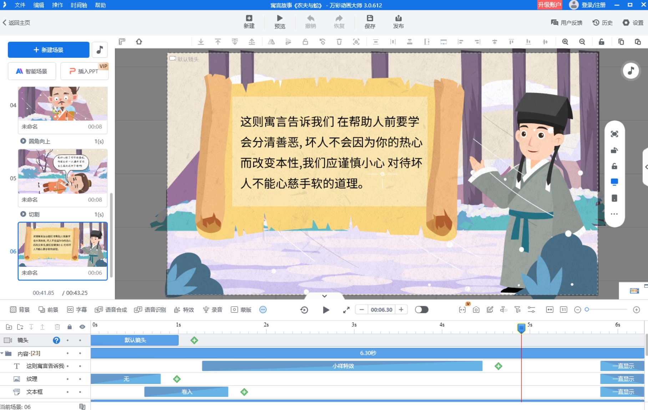Toggle the eye visibility icon in the timeline header
Image resolution: width=648 pixels, height=410 pixels.
pos(82,327)
